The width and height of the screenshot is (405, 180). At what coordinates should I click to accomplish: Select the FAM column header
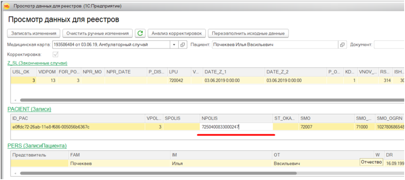pos(119,155)
